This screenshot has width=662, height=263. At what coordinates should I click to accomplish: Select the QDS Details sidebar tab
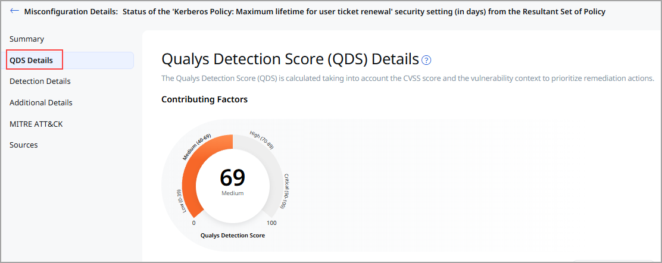point(32,60)
